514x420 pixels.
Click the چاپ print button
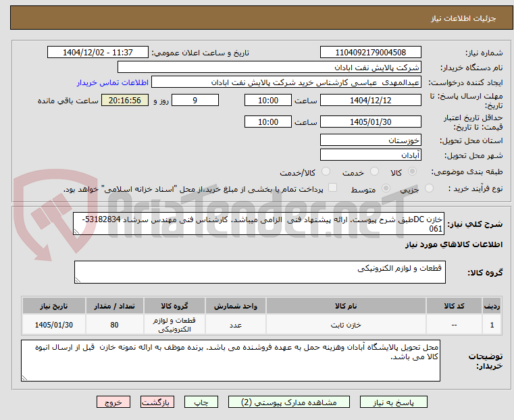point(201,402)
